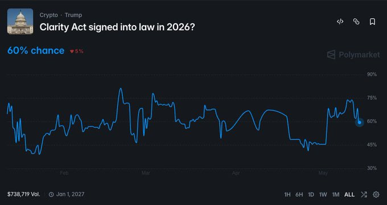The height and width of the screenshot is (205, 387).
Task: Click the market title text
Action: click(117, 27)
